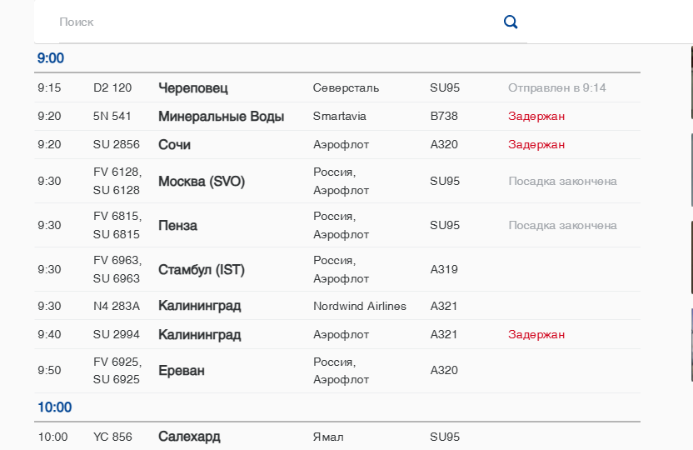The height and width of the screenshot is (450, 693).
Task: Click the 10:00 time section header
Action: pyautogui.click(x=55, y=407)
